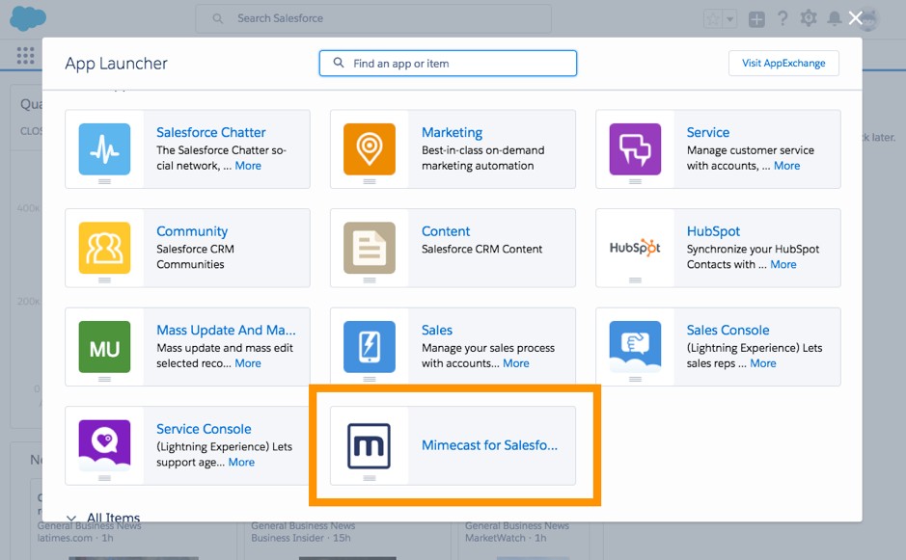906x560 pixels.
Task: Select the Sales app lightning icon
Action: click(370, 347)
